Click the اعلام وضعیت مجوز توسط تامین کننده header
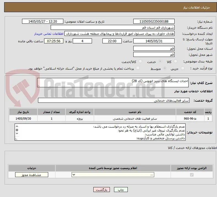 coord(113,168)
